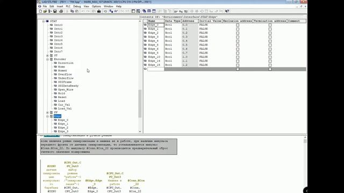Select Open_Wire in the tree
Image resolution: width=344 pixels, height=193 pixels.
click(66, 90)
